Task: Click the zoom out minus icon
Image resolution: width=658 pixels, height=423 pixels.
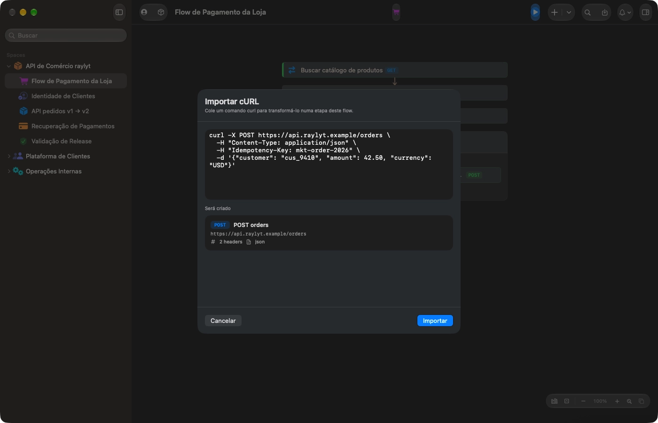Action: pos(583,401)
